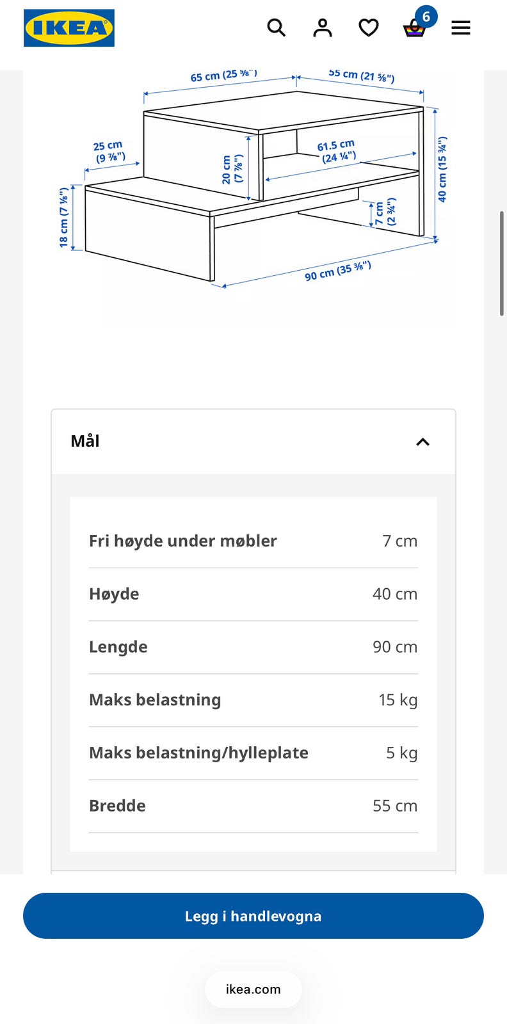
Task: Click the page scrollbar thumb
Action: click(502, 263)
